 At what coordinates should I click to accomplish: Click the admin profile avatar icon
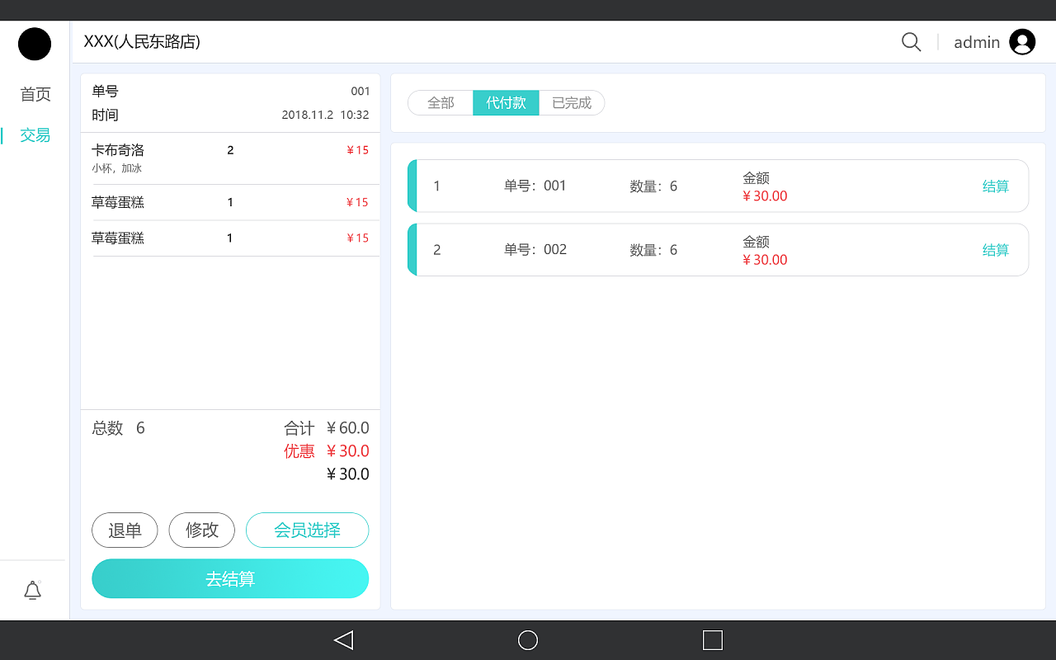click(x=1022, y=41)
